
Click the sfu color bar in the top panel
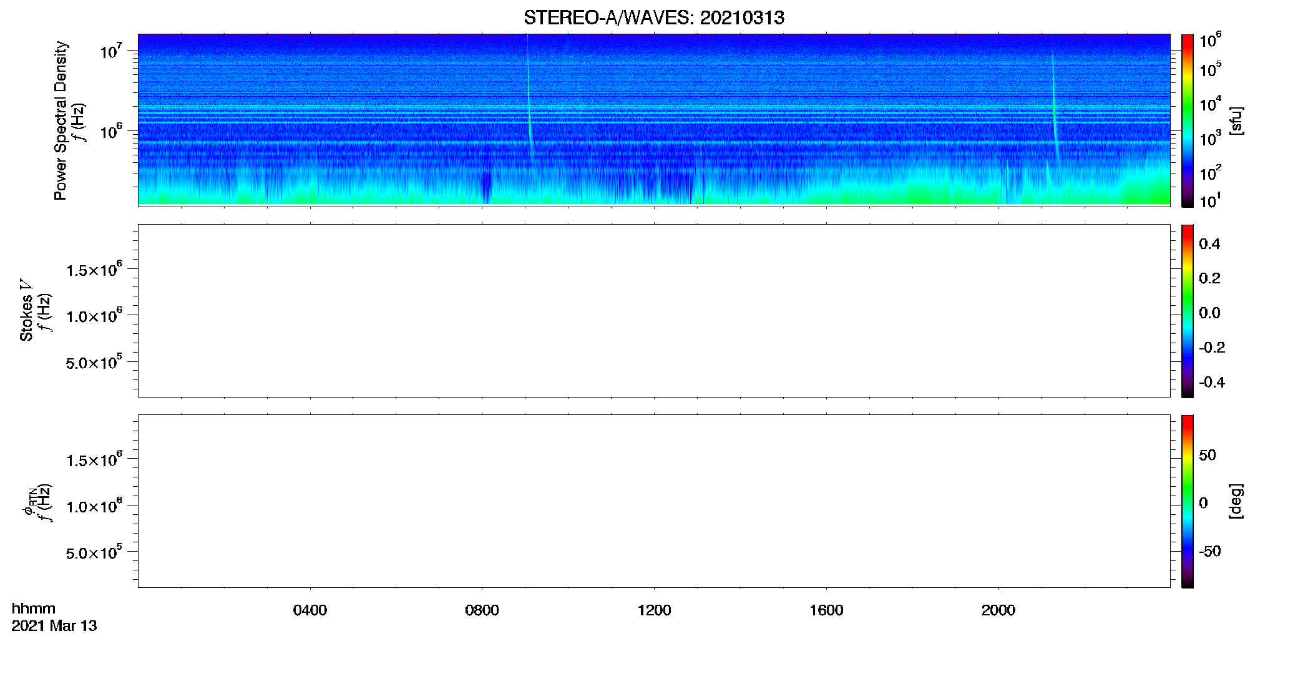(x=1188, y=120)
